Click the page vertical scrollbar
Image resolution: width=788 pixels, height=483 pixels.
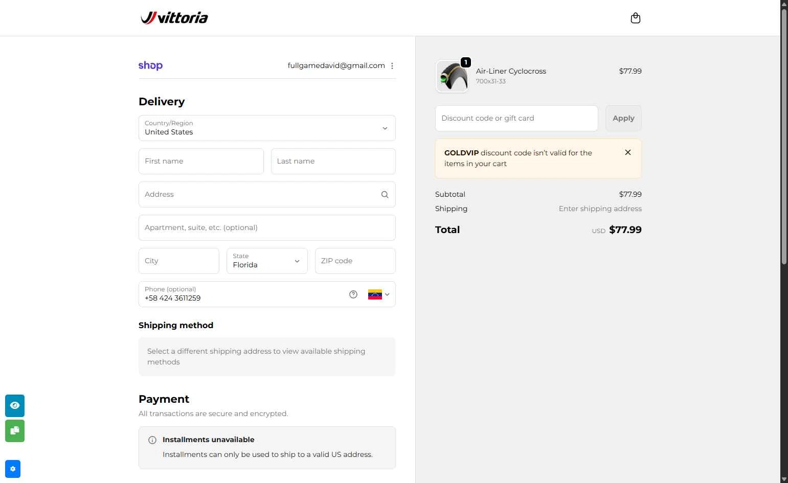784,137
